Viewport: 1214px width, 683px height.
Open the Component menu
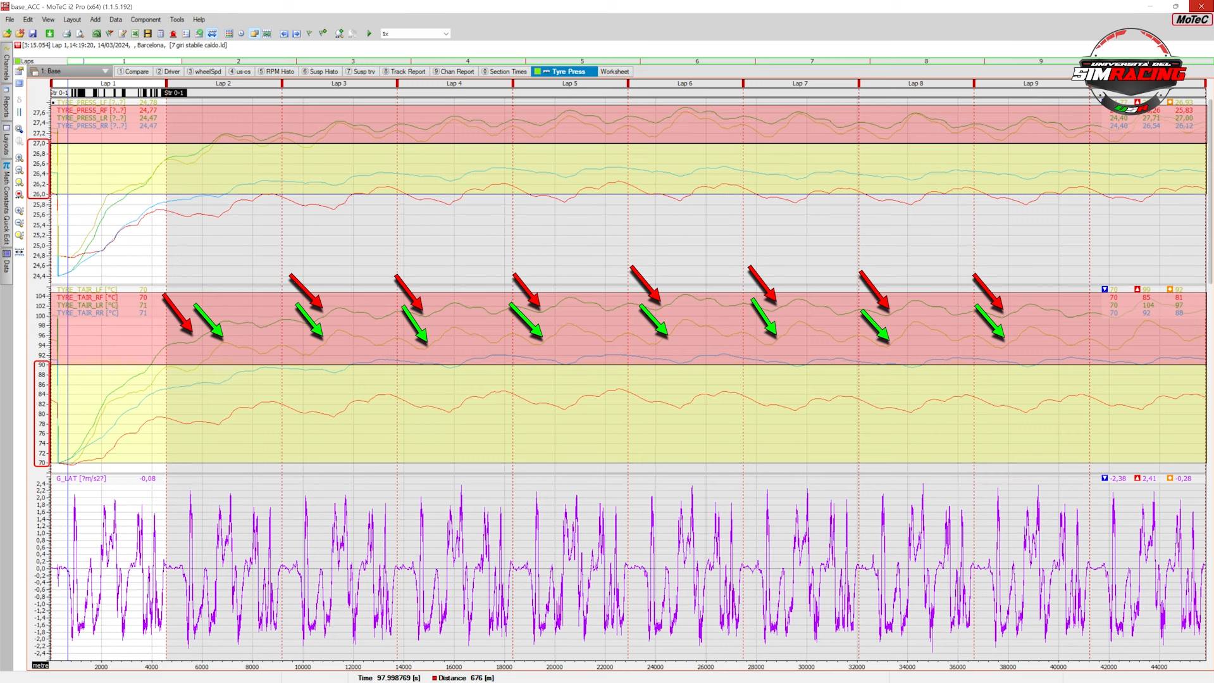[x=145, y=20]
